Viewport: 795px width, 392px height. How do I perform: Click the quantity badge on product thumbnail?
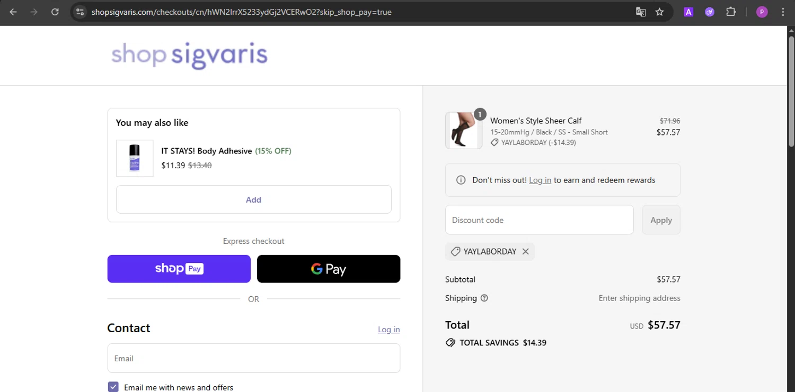click(x=480, y=114)
